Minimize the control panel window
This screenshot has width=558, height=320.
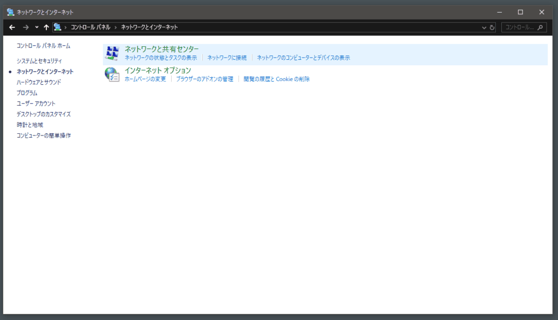pos(500,12)
